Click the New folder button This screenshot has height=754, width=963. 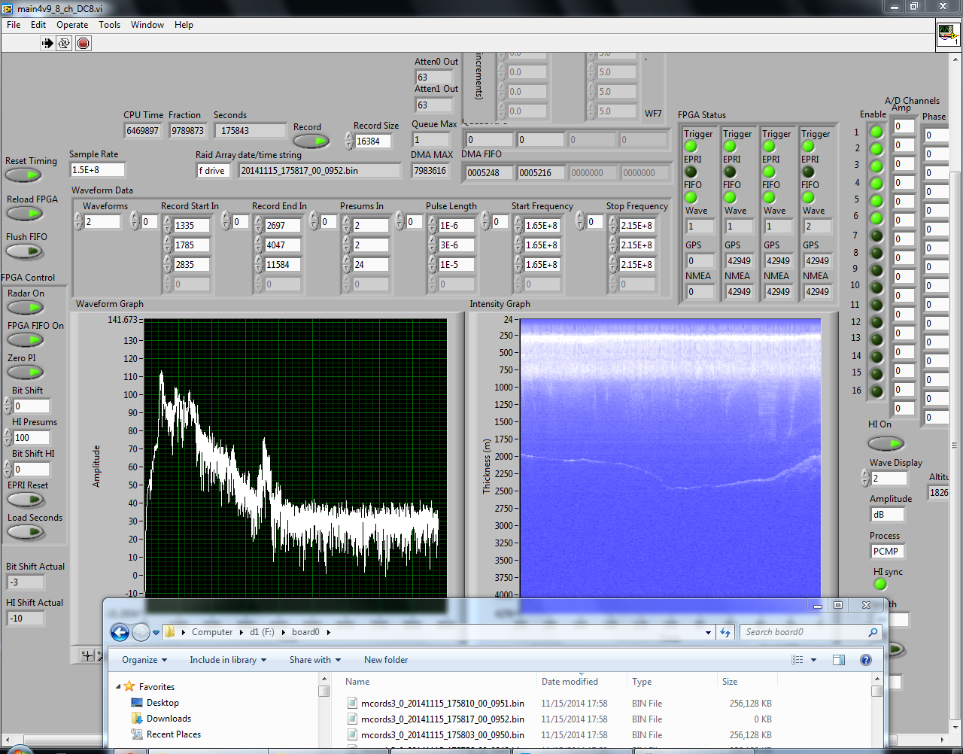(x=385, y=660)
